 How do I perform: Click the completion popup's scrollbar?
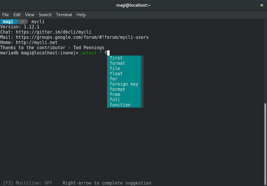[142, 81]
